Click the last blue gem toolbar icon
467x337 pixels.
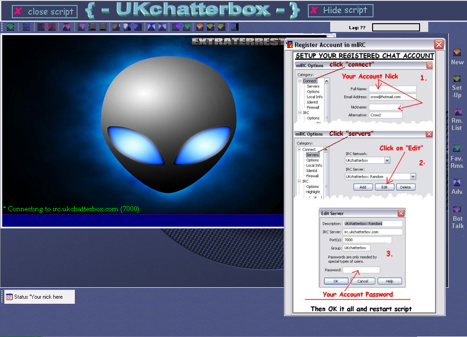(x=235, y=27)
